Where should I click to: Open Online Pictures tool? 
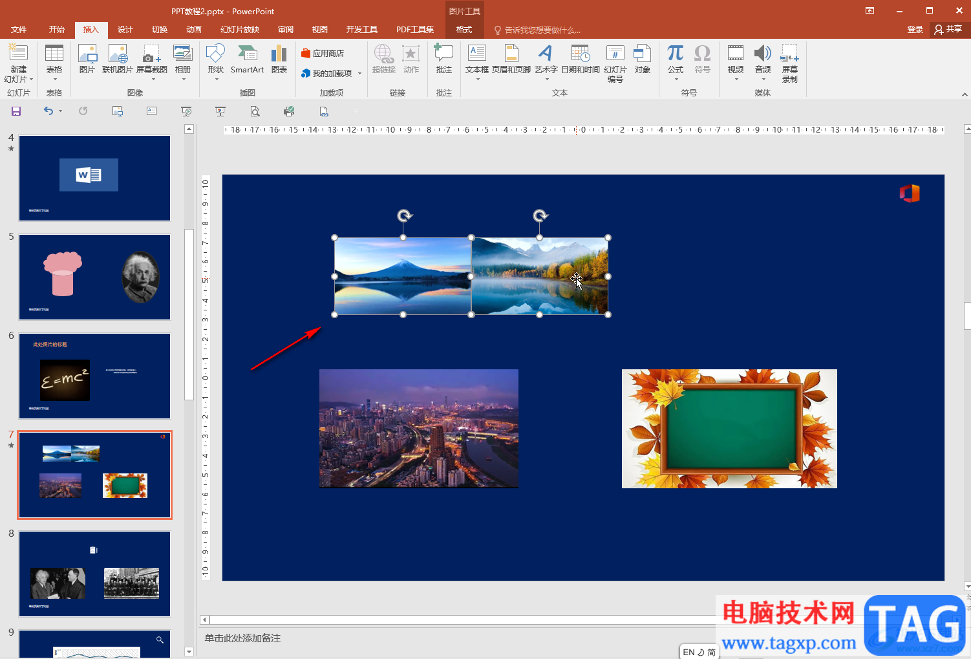click(118, 59)
